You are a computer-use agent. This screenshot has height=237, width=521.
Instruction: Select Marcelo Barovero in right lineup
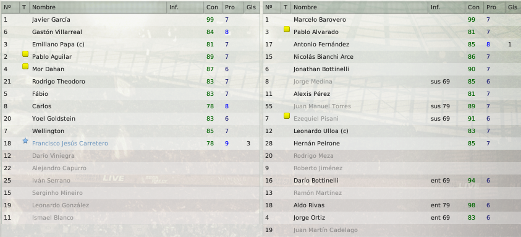click(x=392, y=20)
